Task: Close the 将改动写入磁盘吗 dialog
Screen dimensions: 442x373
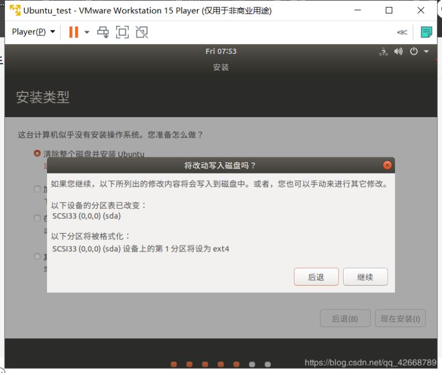Action: 387,165
